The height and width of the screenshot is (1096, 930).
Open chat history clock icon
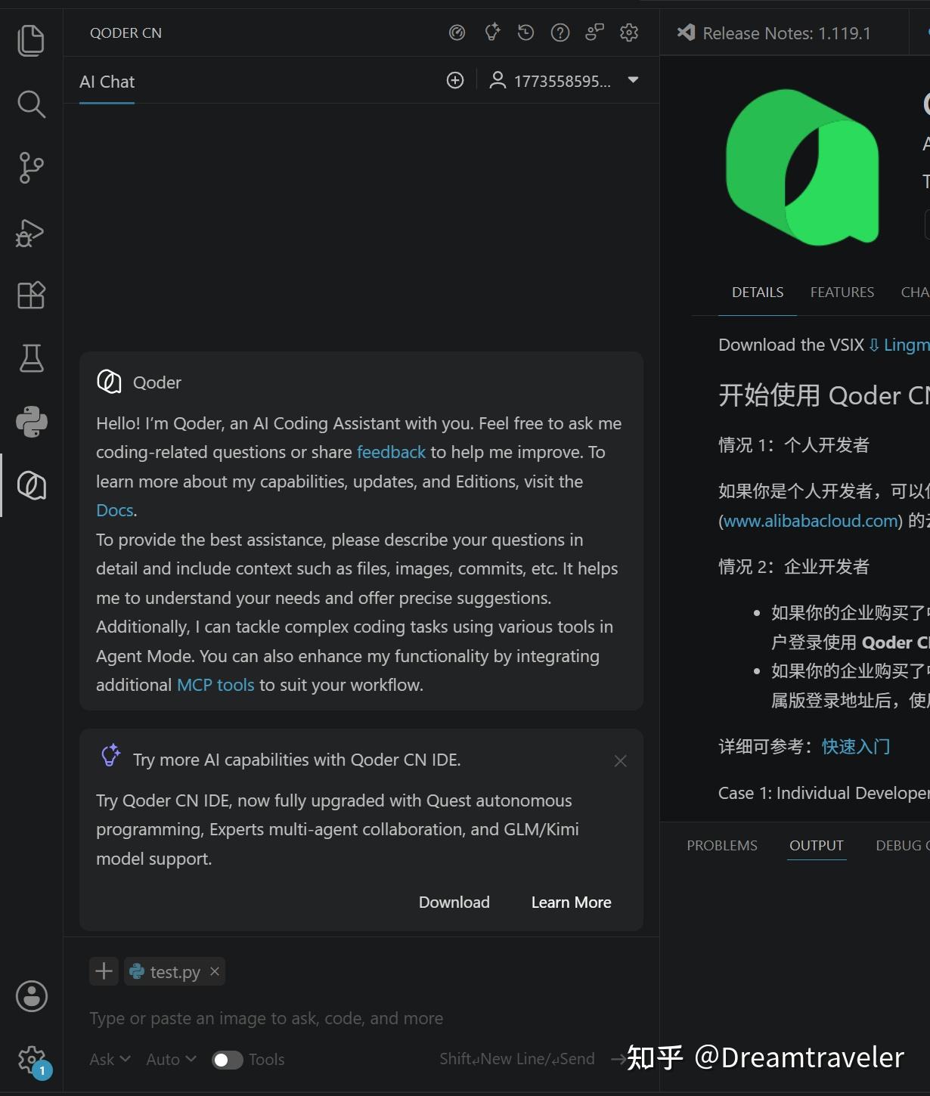[525, 33]
